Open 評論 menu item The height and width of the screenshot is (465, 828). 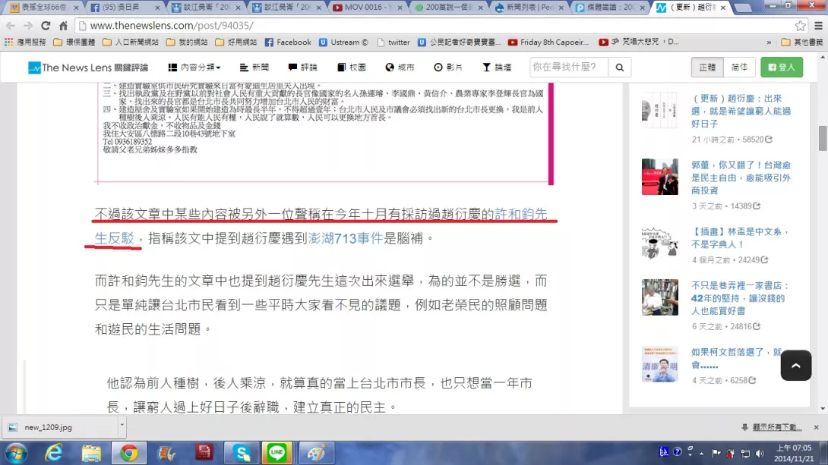[302, 68]
